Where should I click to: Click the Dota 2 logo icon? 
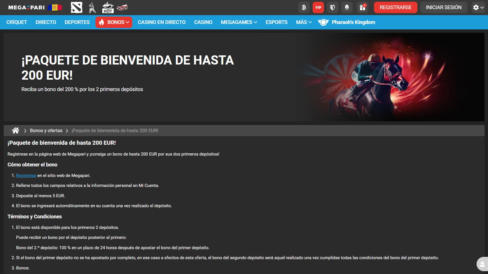click(x=77, y=7)
